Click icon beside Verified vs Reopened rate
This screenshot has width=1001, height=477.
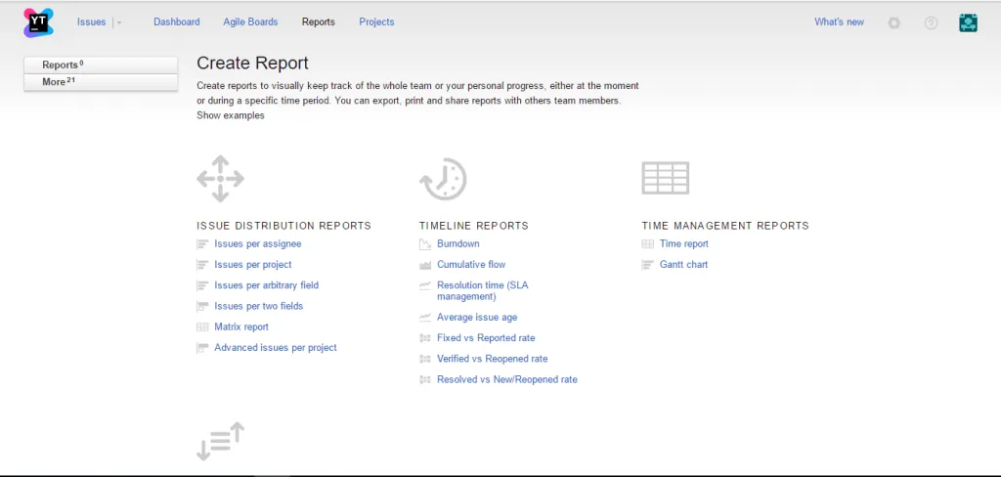[425, 359]
